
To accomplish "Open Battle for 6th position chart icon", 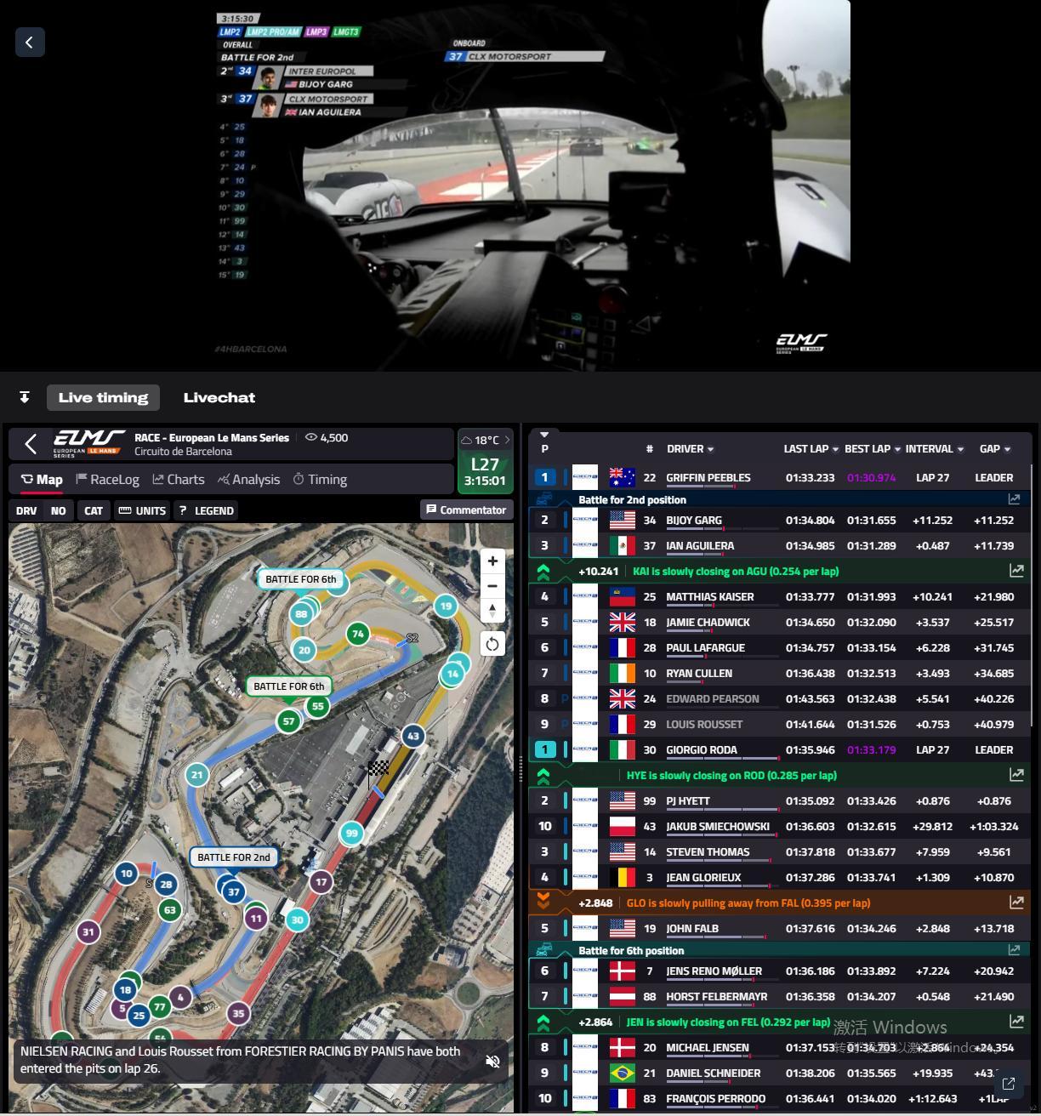I will pos(1014,950).
